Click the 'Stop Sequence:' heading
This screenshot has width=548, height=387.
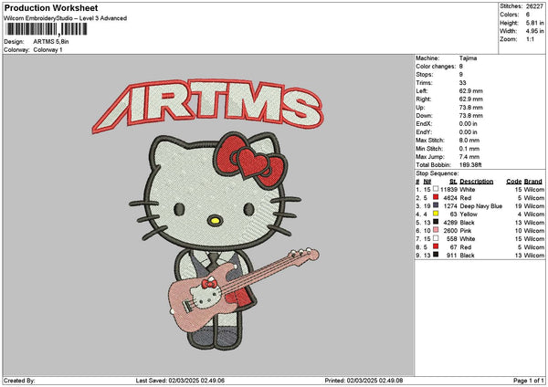pos(437,173)
